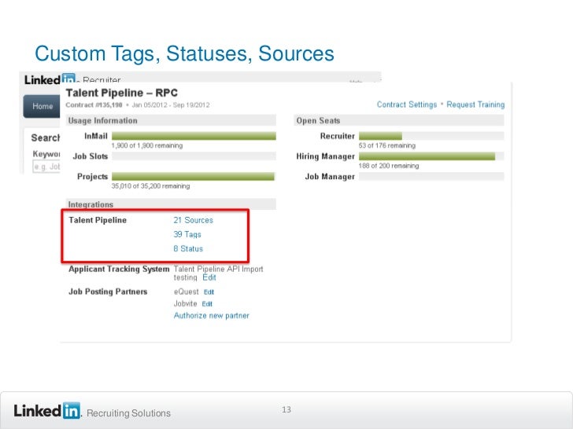
Task: Select '188 of 200 remaining' text
Action: [389, 166]
